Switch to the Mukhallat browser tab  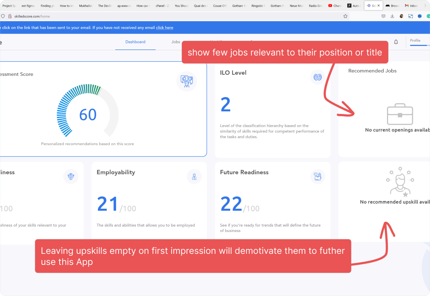pyautogui.click(x=86, y=6)
